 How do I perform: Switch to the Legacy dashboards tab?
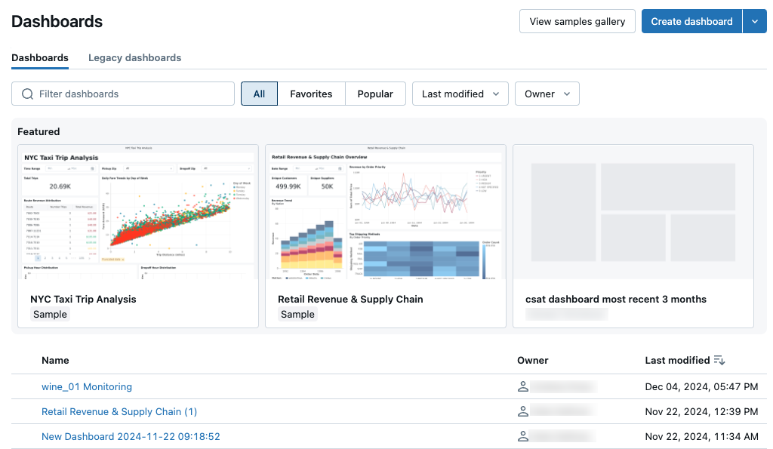pos(134,58)
